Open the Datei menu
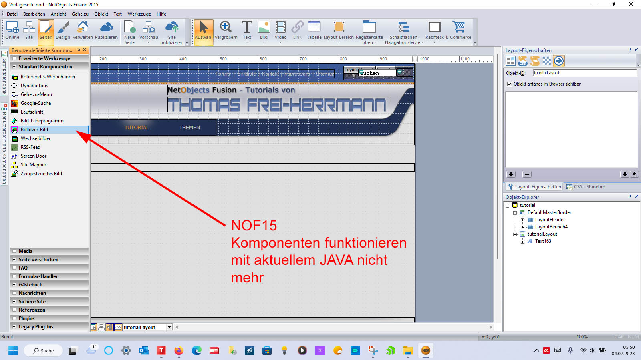The height and width of the screenshot is (360, 641). coord(12,14)
